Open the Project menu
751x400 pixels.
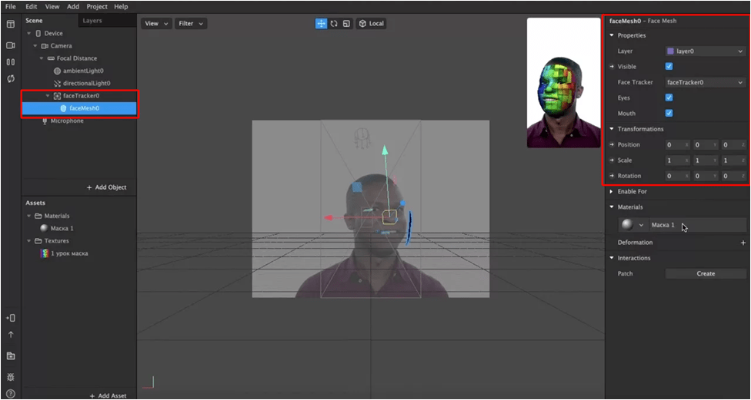point(97,7)
